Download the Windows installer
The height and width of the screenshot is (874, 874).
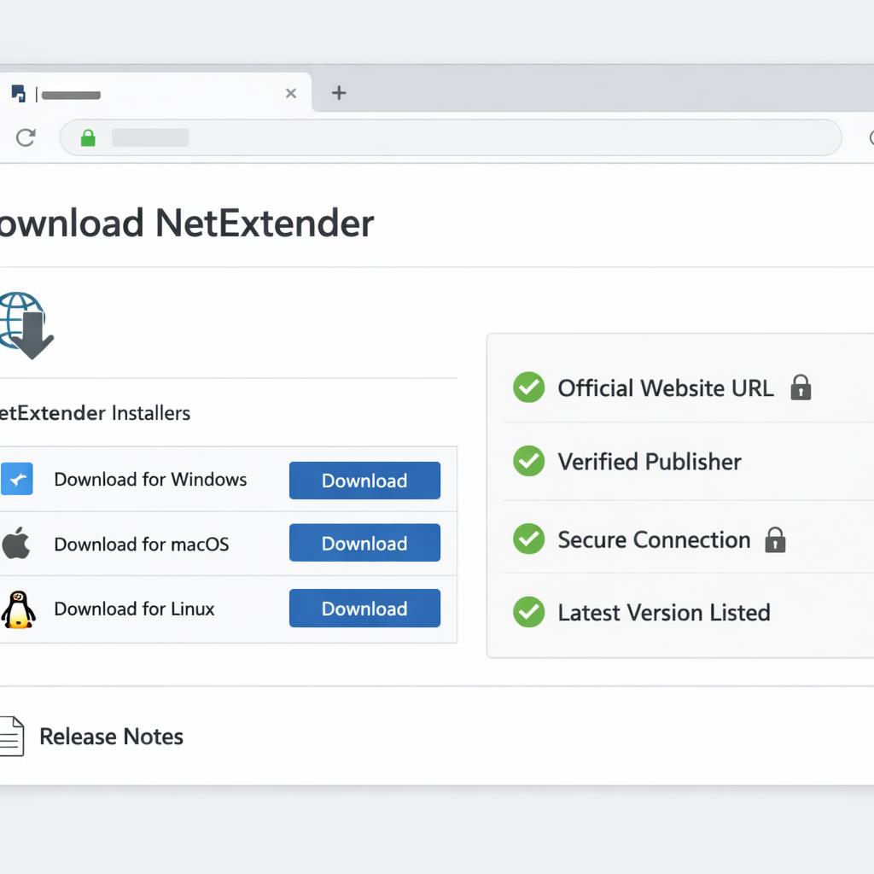click(364, 481)
